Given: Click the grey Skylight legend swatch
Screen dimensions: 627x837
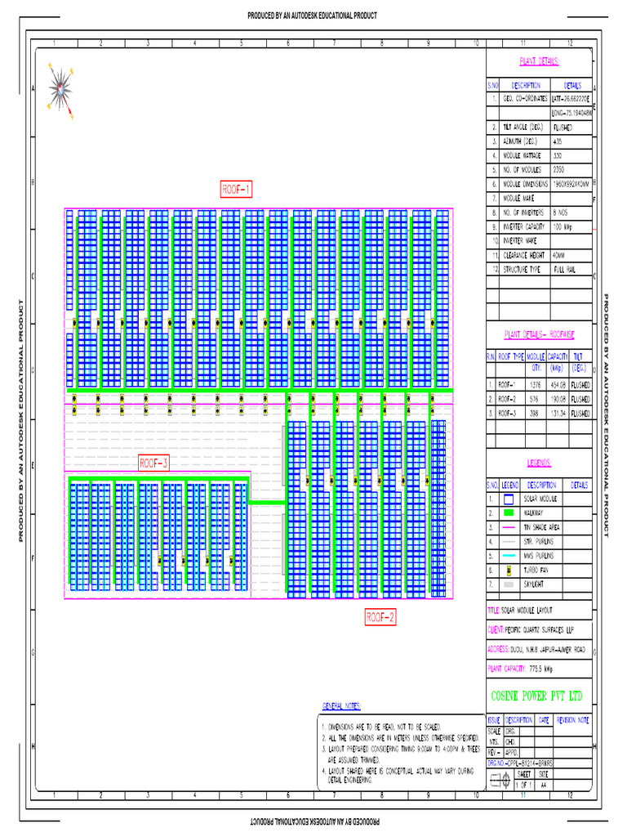Looking at the screenshot, I should click(x=509, y=584).
